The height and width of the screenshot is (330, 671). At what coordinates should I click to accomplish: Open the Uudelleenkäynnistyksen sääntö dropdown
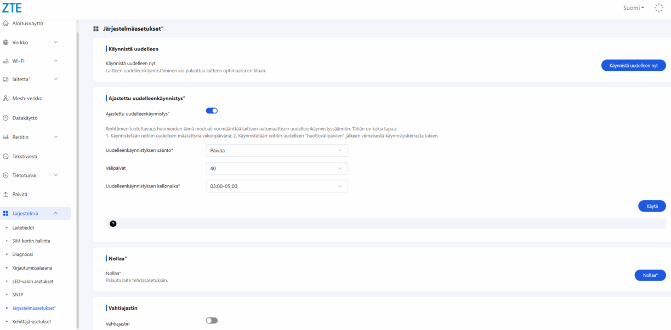(x=276, y=151)
